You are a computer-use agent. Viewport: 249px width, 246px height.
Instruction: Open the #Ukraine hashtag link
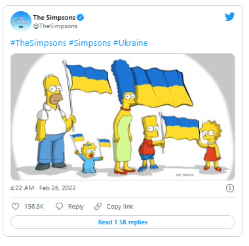click(x=130, y=43)
